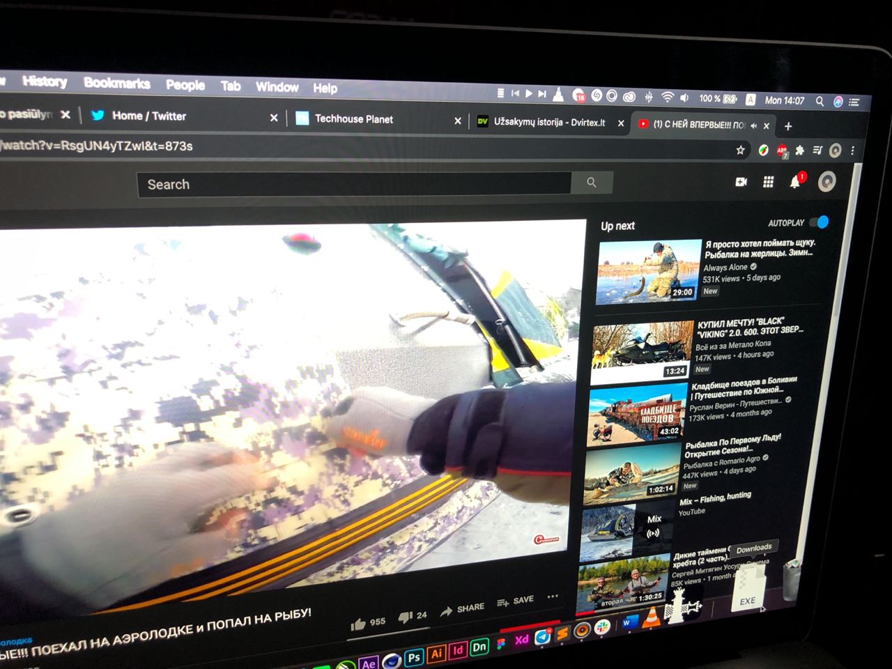Click menu bar play button
892x669 pixels.
pos(529,93)
